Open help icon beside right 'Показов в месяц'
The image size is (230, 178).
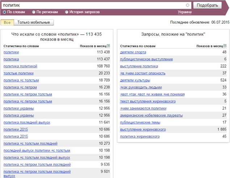pos(225,46)
